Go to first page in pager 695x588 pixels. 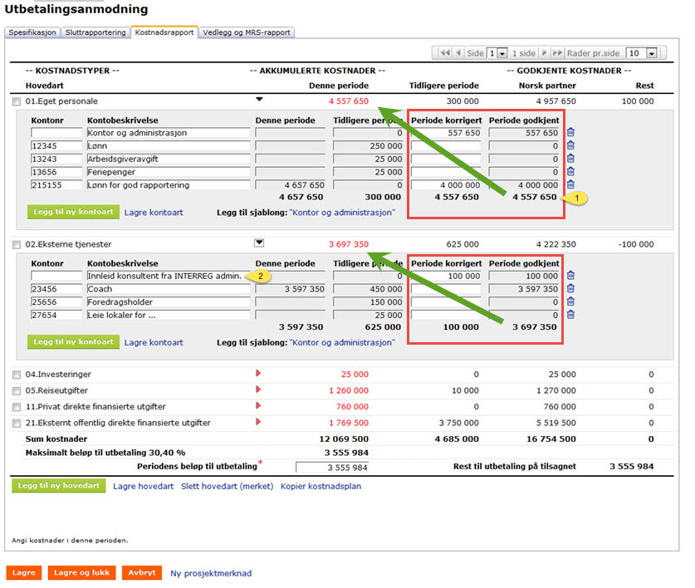coord(444,53)
